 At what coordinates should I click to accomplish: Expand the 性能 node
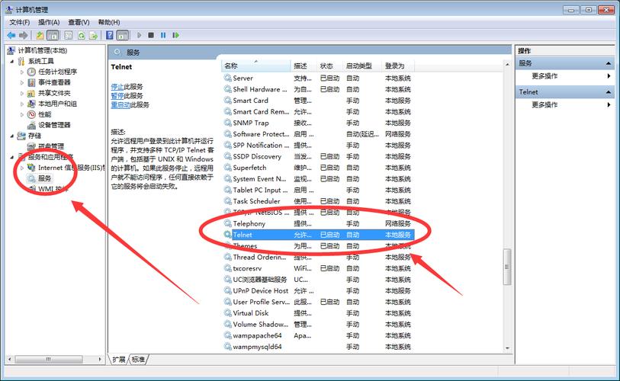point(22,114)
